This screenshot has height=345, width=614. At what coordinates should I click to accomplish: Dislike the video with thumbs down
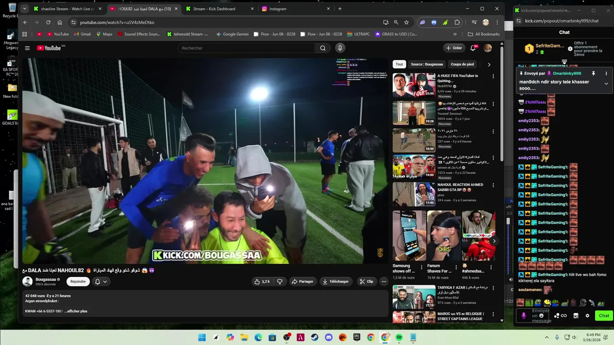point(280,282)
